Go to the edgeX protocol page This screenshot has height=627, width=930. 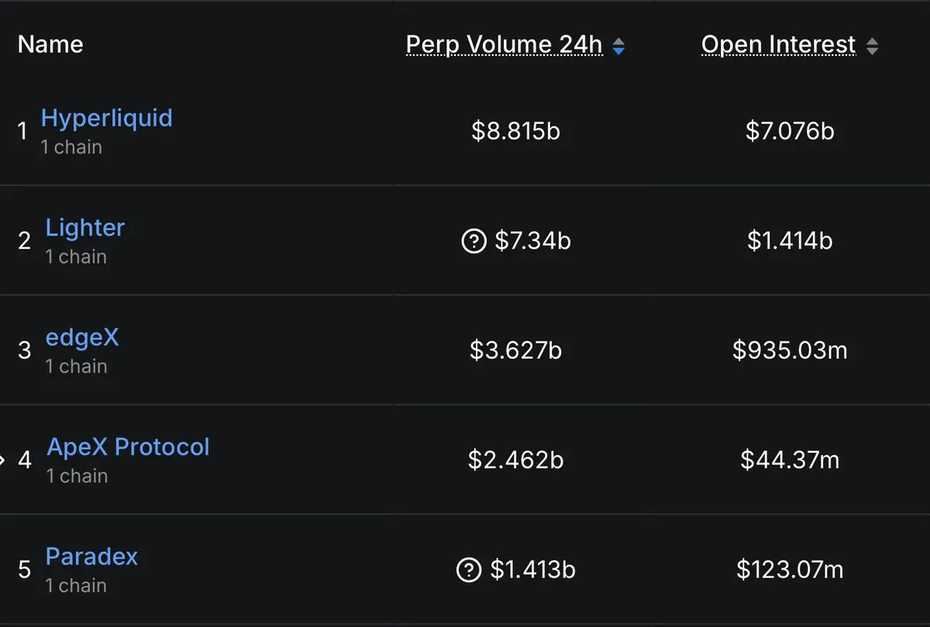(x=82, y=338)
